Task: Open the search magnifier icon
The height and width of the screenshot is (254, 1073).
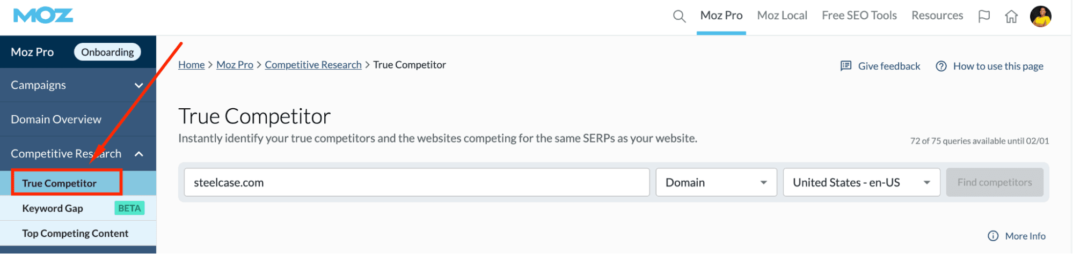Action: tap(679, 16)
